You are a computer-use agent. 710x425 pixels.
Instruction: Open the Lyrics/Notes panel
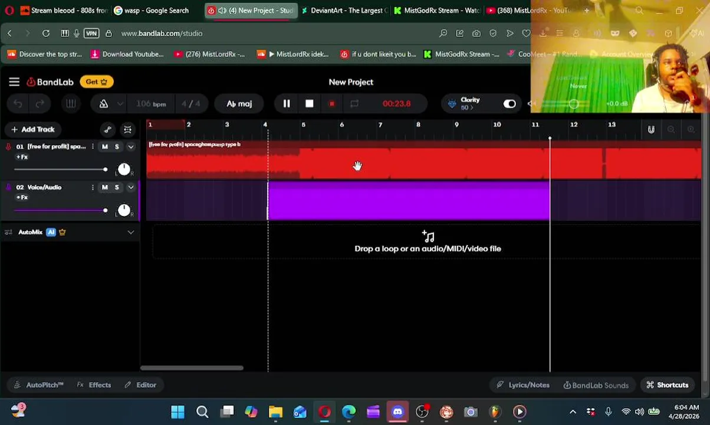pos(523,385)
